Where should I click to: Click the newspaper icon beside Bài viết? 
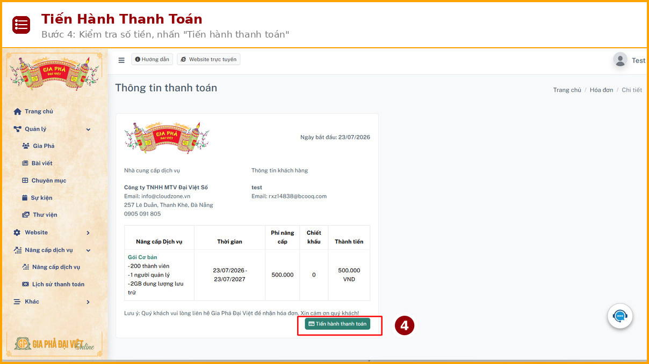point(25,163)
